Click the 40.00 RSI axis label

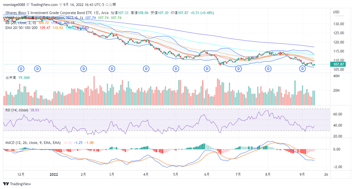[338, 125]
